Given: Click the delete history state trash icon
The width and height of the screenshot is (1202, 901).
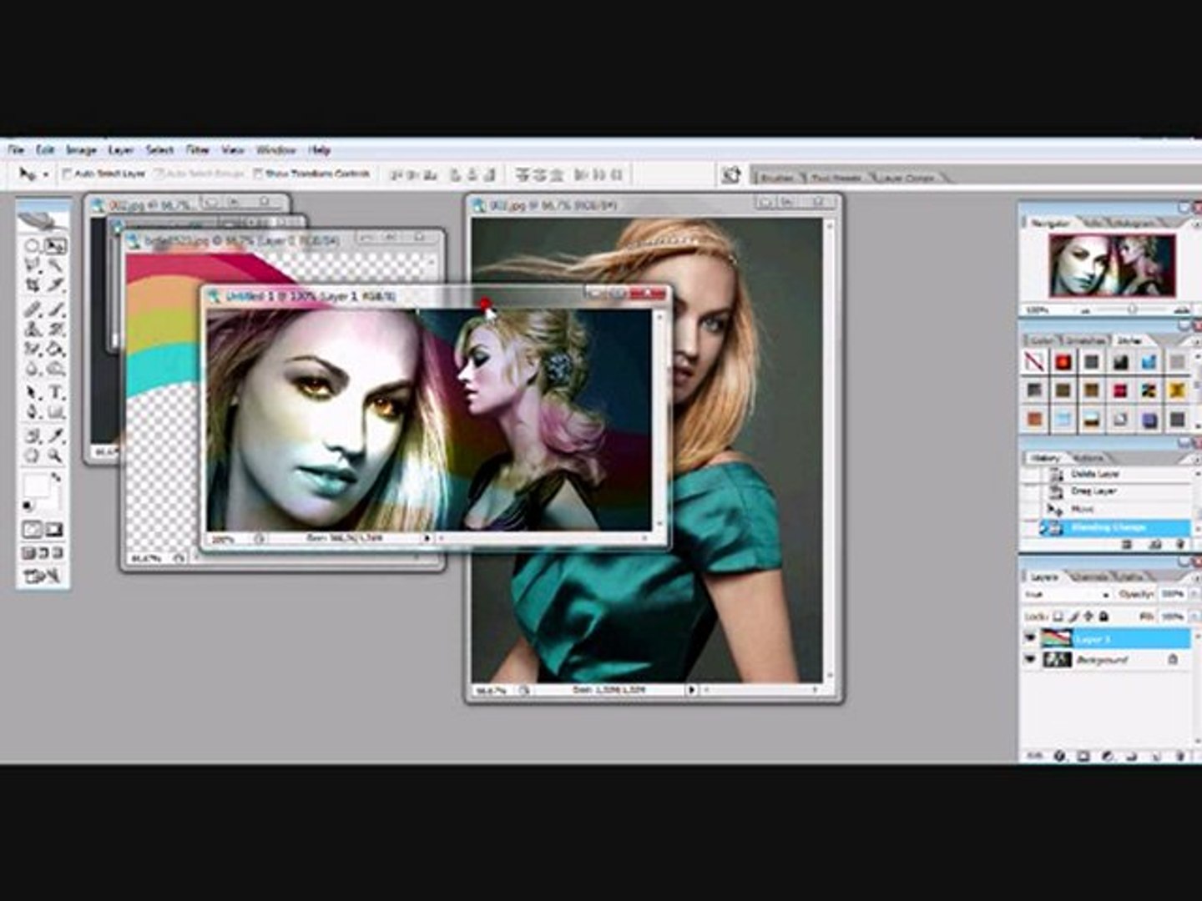Looking at the screenshot, I should tap(1180, 545).
